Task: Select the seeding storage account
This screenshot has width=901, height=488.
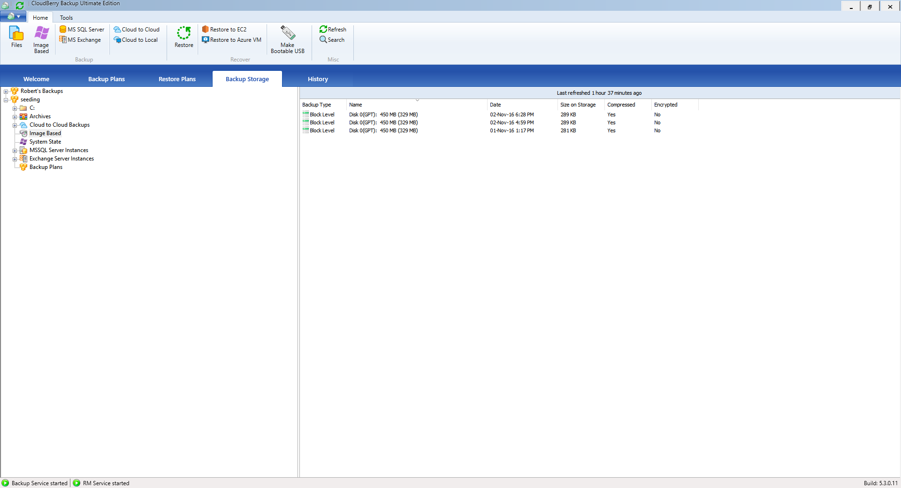Action: point(30,99)
